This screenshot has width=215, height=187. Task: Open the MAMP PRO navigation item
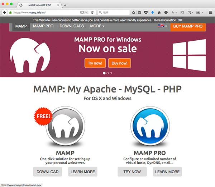tap(43, 26)
